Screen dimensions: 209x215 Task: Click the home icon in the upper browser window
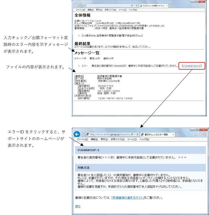[196, 5]
